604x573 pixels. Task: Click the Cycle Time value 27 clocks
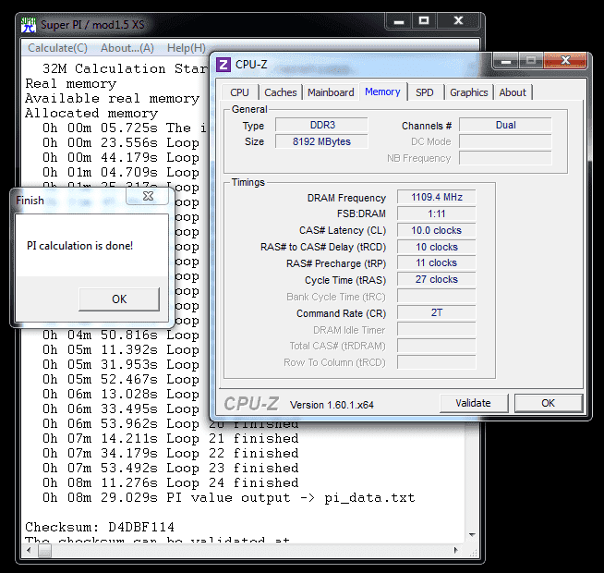point(437,279)
